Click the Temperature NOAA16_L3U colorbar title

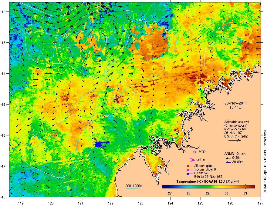208,181
